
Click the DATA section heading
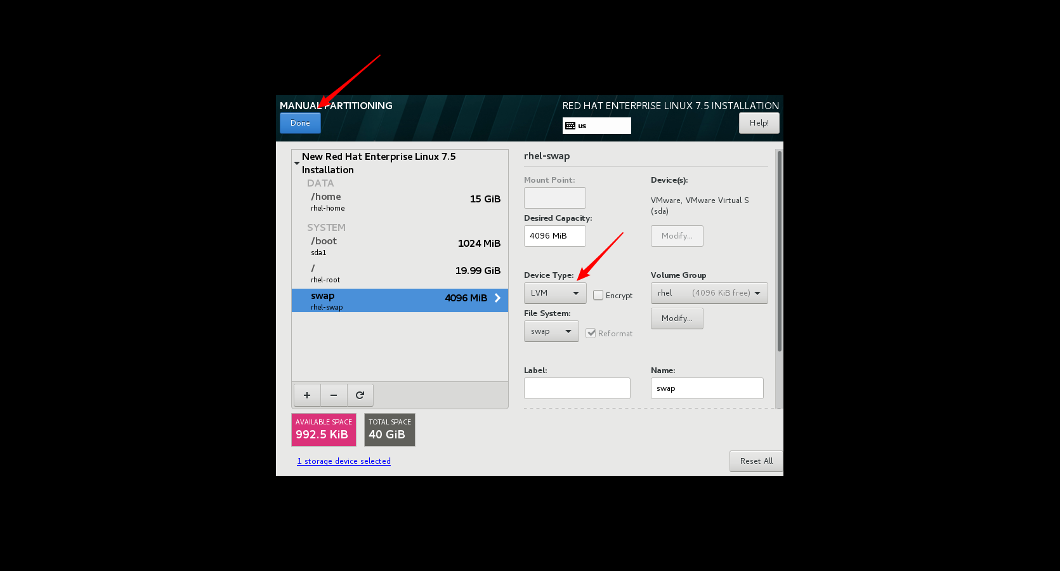coord(320,183)
